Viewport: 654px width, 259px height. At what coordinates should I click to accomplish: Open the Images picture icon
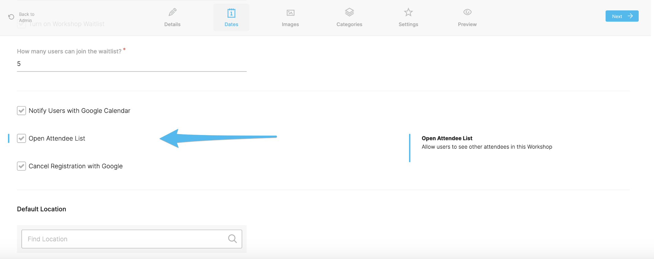coord(290,13)
